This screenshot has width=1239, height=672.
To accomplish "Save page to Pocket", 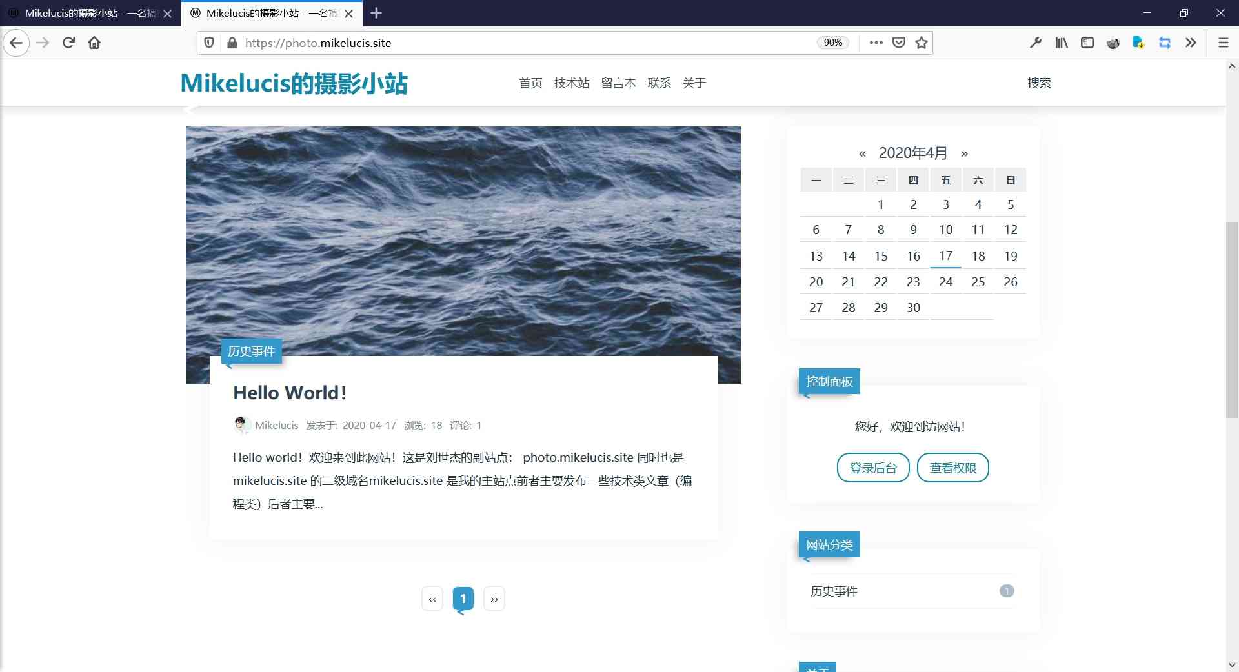I will 899,43.
